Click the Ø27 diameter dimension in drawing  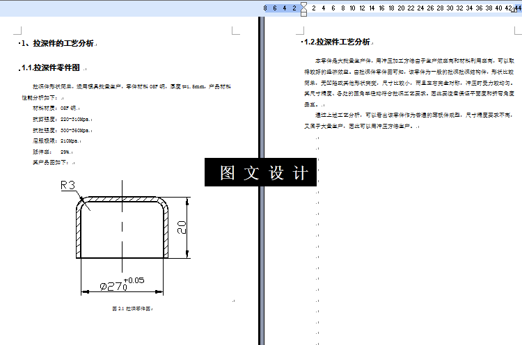click(x=111, y=286)
